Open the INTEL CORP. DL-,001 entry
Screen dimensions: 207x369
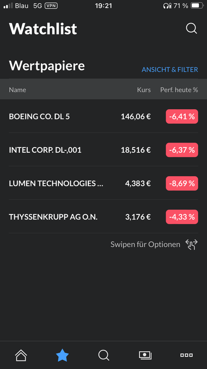(x=103, y=149)
